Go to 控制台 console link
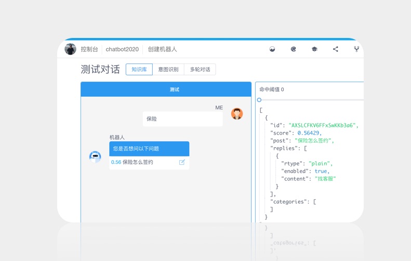 pos(89,49)
